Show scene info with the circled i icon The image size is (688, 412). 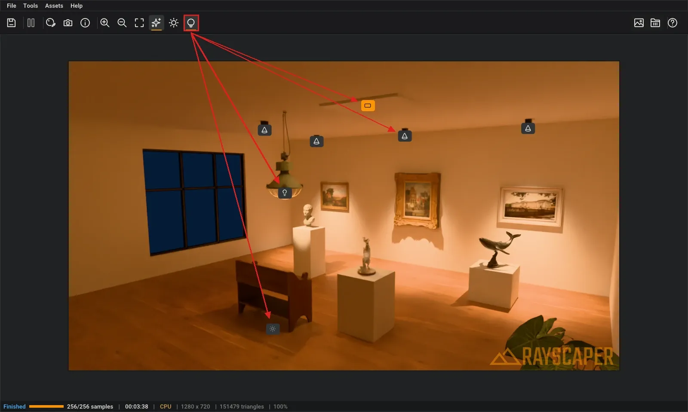pos(85,23)
